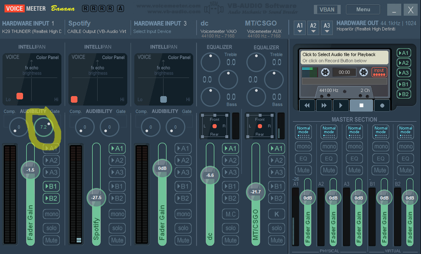The image size is (421, 254).
Task: Click the red input indicator on cassette
Action: (x=379, y=72)
